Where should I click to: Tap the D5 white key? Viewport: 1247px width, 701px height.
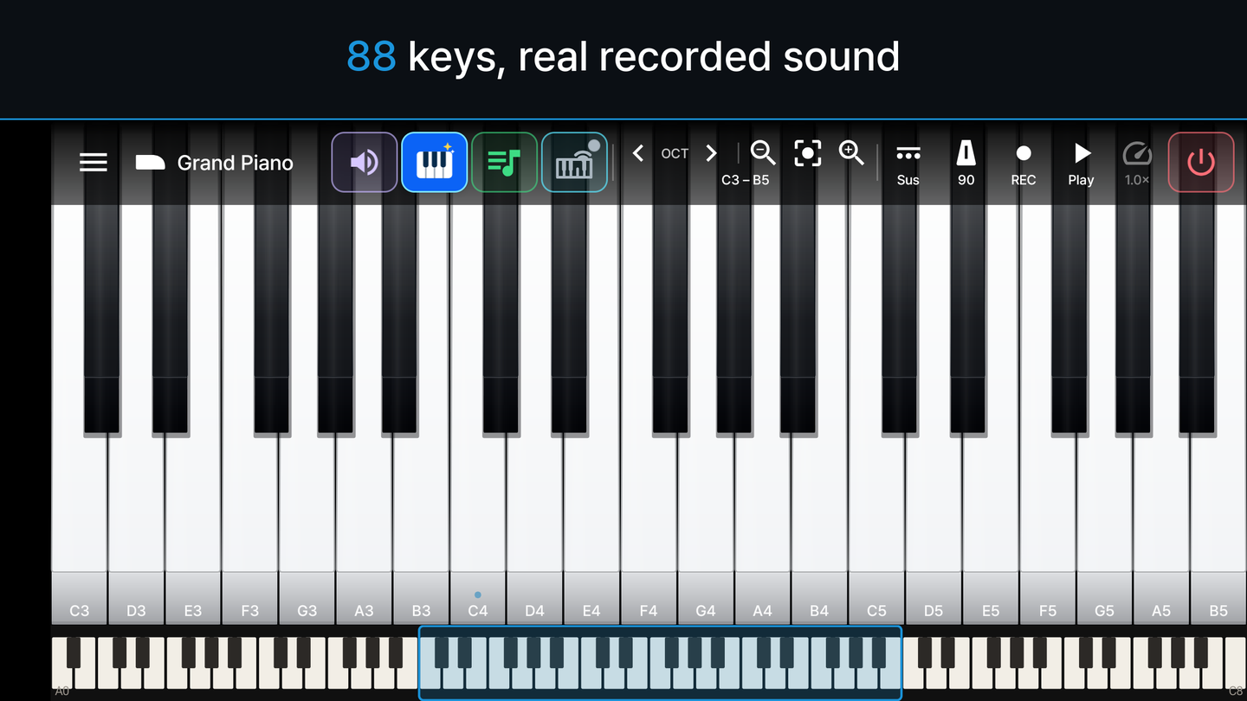934,519
